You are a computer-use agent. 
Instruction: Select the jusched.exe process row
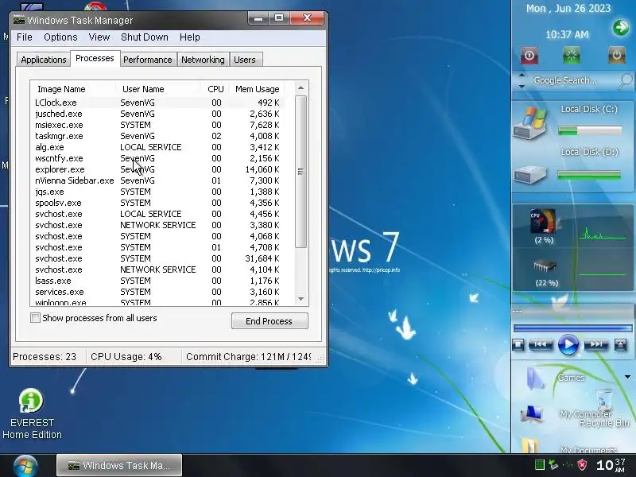157,114
